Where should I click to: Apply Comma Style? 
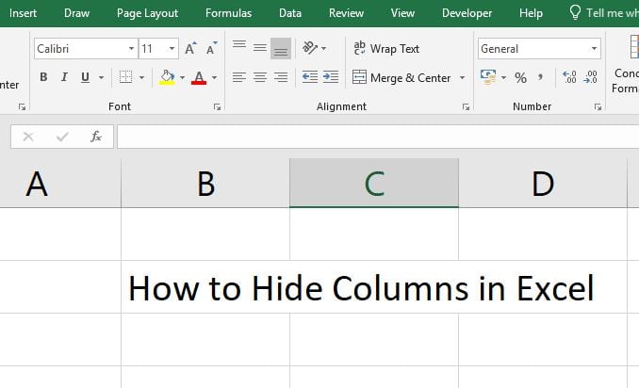click(540, 77)
